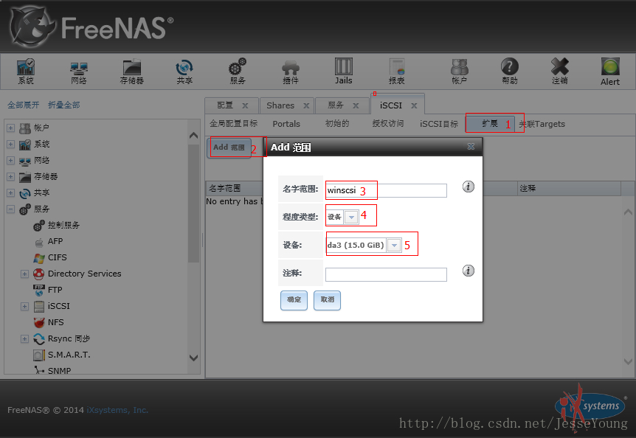Select SNMP in the services tree

coord(59,370)
